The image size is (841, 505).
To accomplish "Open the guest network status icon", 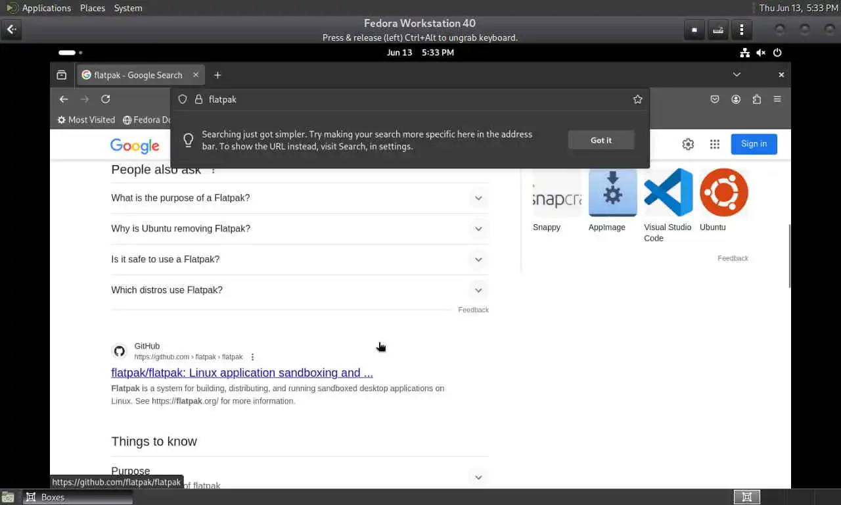I will [744, 53].
